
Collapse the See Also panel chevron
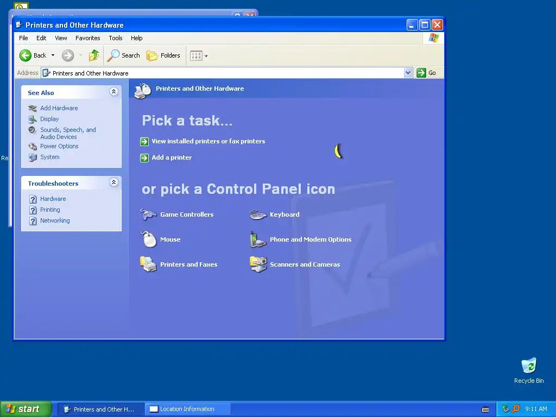click(x=114, y=91)
